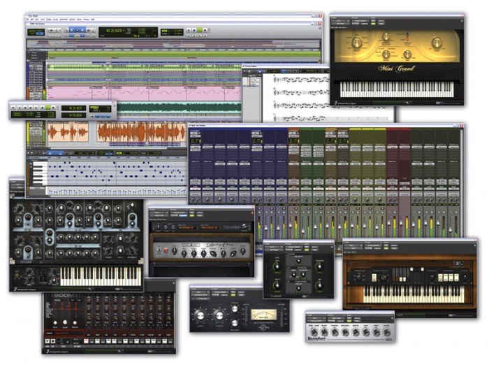This screenshot has height=367, width=489.
Task: Click the MIDI Editor mini piano keyboard
Action: (40, 173)
